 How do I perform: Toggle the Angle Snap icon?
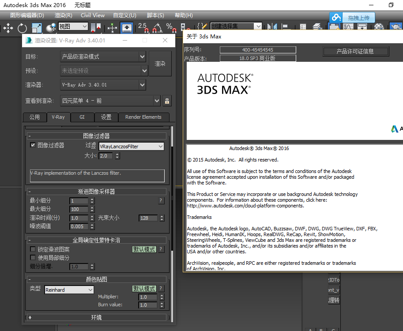click(x=157, y=28)
